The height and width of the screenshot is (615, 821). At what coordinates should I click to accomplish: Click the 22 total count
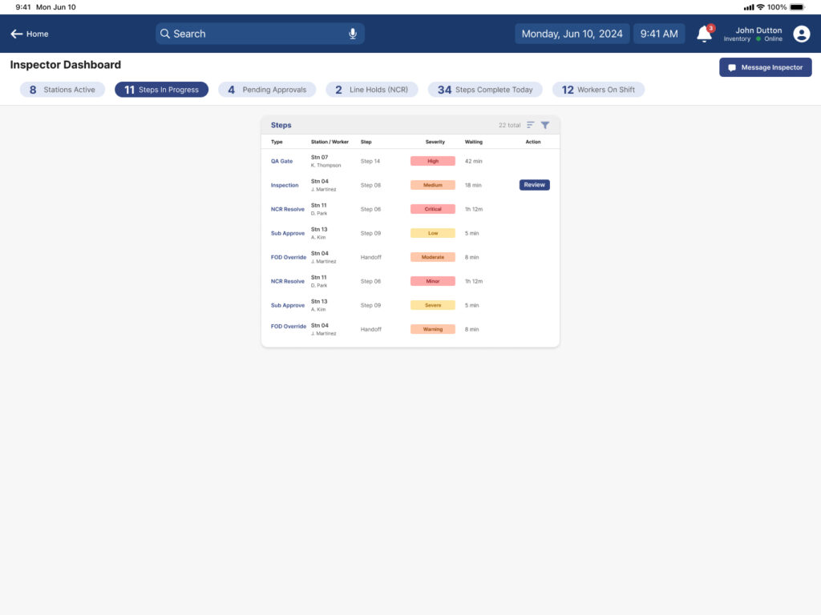(x=509, y=126)
